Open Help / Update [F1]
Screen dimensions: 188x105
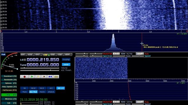[x=9, y=87]
